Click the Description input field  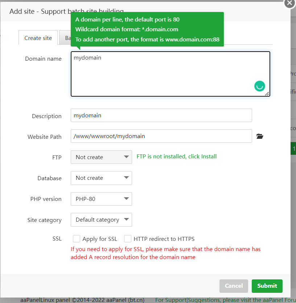pyautogui.click(x=161, y=116)
